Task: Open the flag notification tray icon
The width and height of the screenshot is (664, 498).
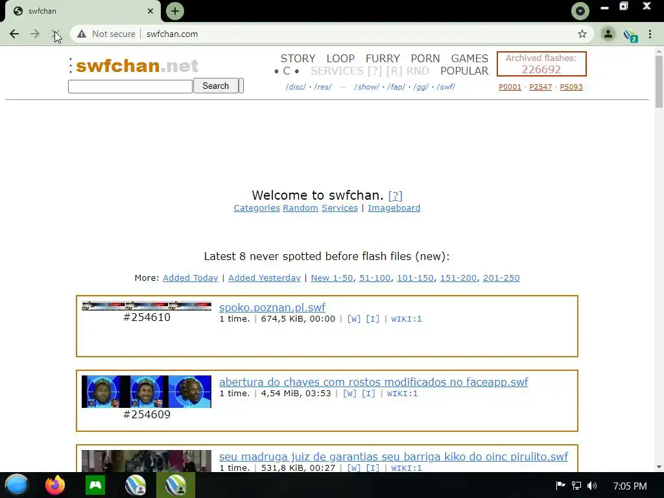Action: 560,485
